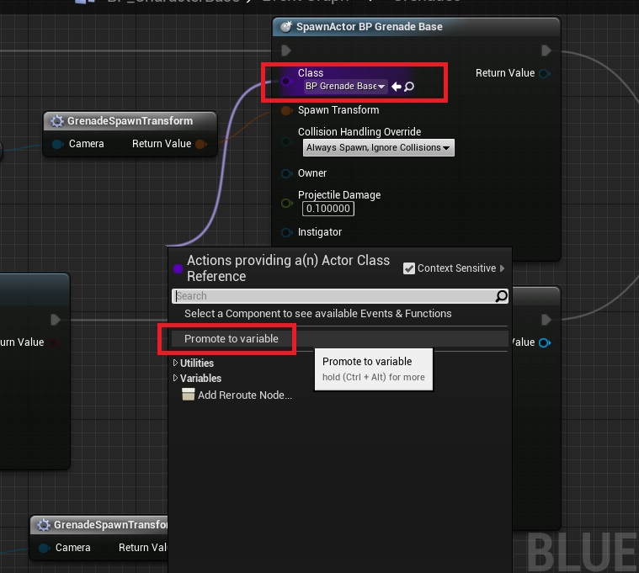
Task: Click the Owner input pin on SpawnActor
Action: click(286, 173)
